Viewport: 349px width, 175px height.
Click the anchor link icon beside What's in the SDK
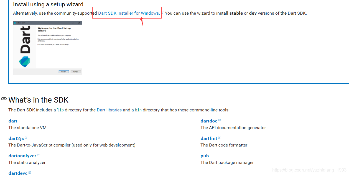click(4, 99)
